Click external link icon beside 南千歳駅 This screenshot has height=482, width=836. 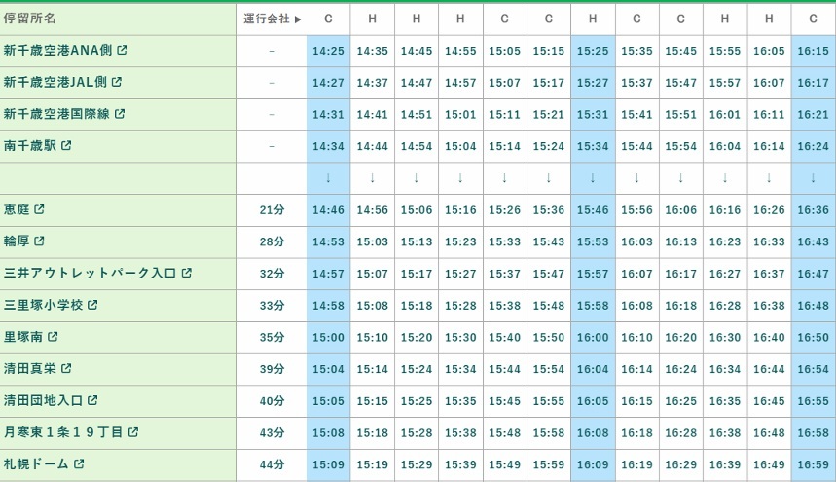[x=66, y=146]
